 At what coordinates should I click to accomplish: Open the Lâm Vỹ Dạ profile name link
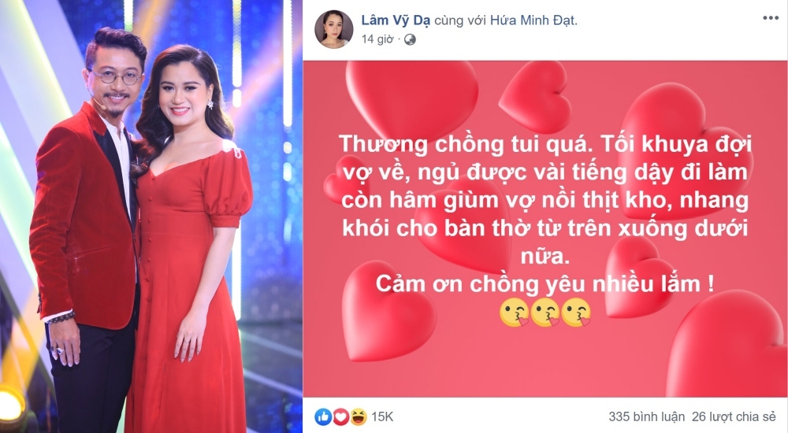396,20
